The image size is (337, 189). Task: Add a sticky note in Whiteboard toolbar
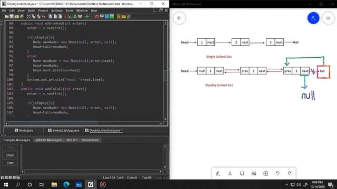(242, 173)
